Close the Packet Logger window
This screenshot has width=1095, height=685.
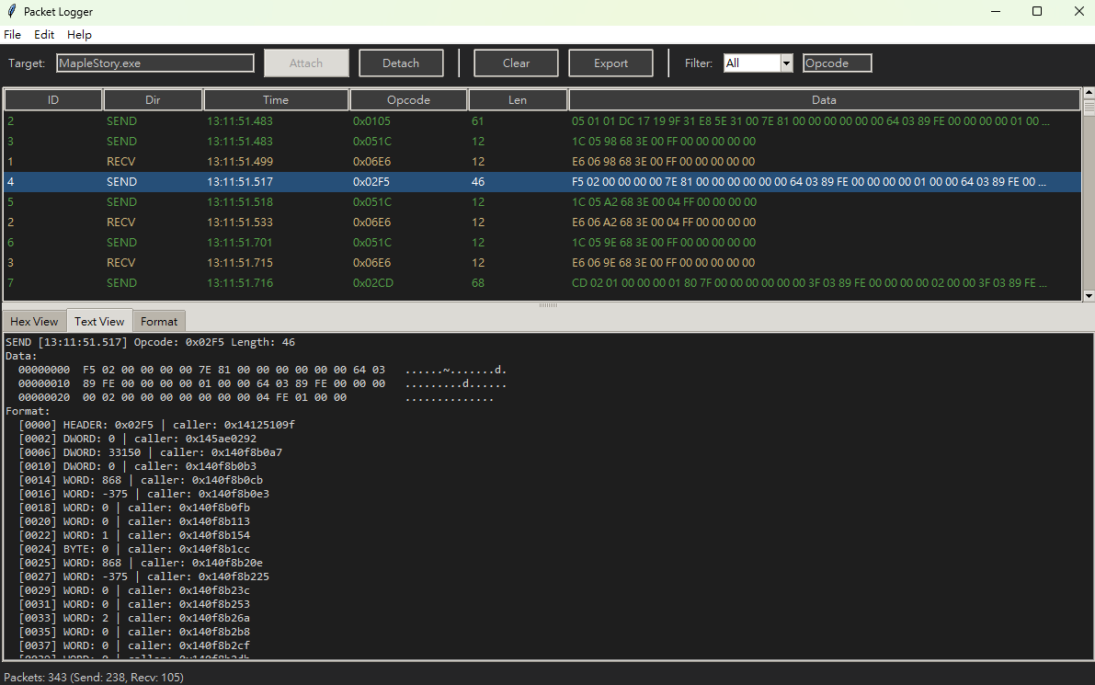pyautogui.click(x=1078, y=11)
